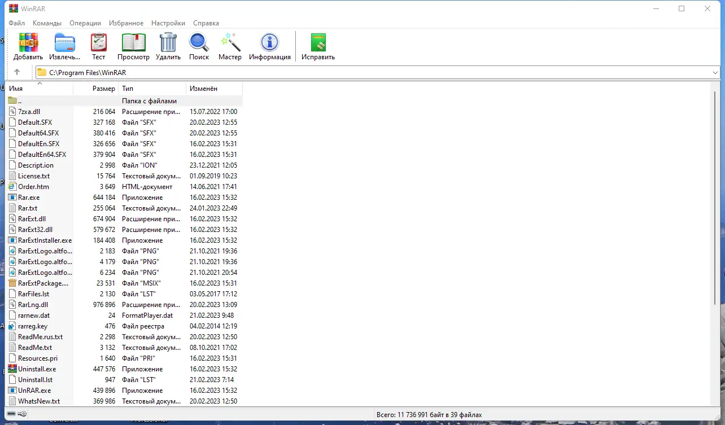Select the WhatsNew.txt file icon

[x=12, y=401]
